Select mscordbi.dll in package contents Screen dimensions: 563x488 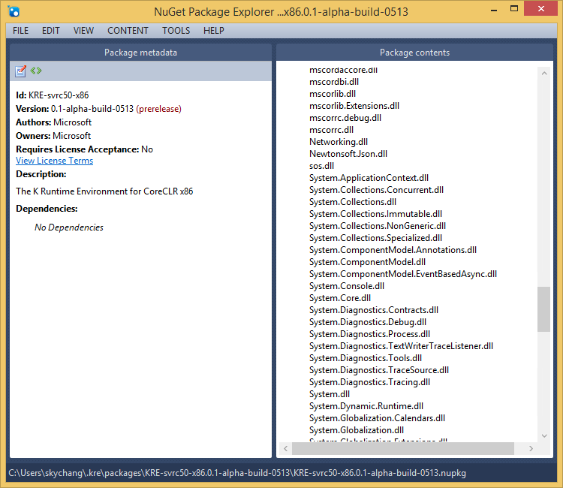point(334,82)
